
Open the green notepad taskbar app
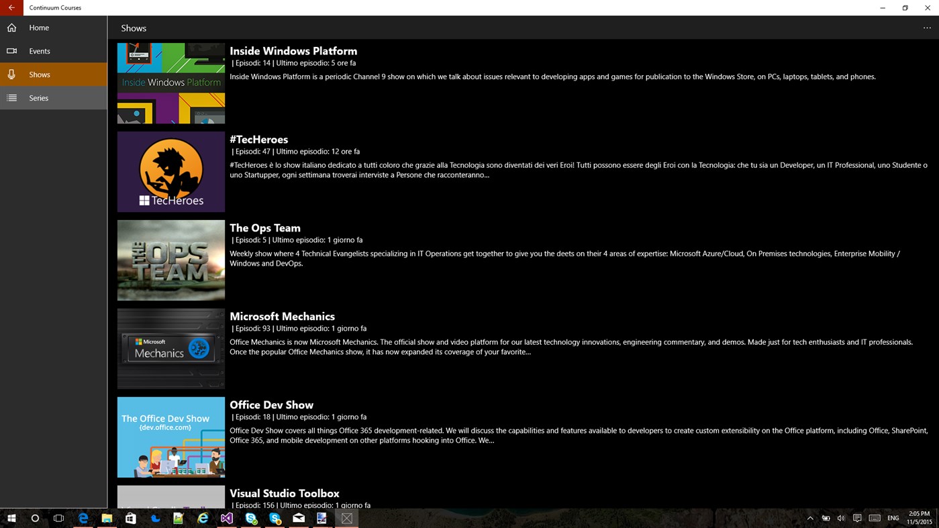[179, 518]
